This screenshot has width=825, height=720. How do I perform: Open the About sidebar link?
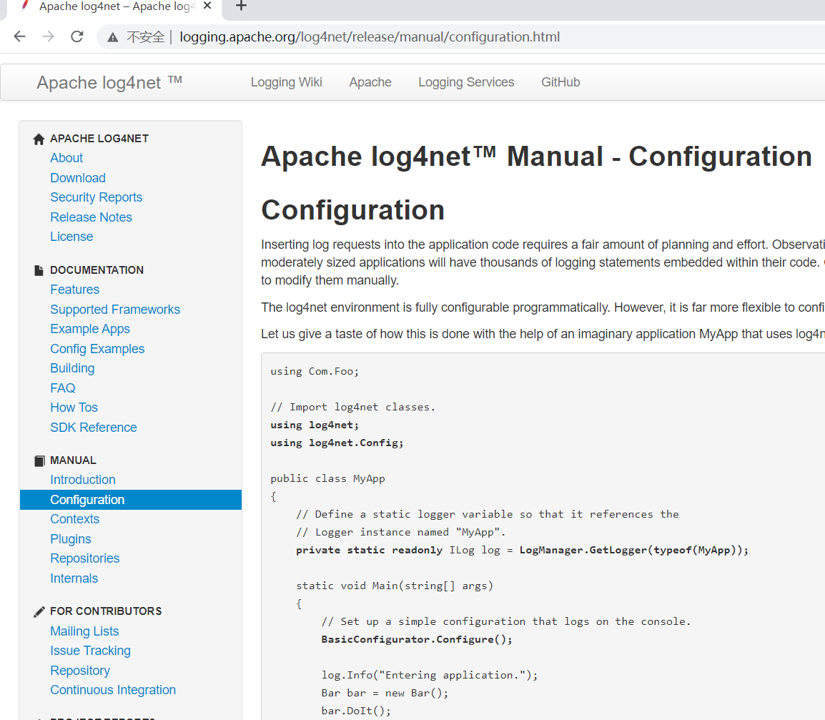(x=66, y=158)
